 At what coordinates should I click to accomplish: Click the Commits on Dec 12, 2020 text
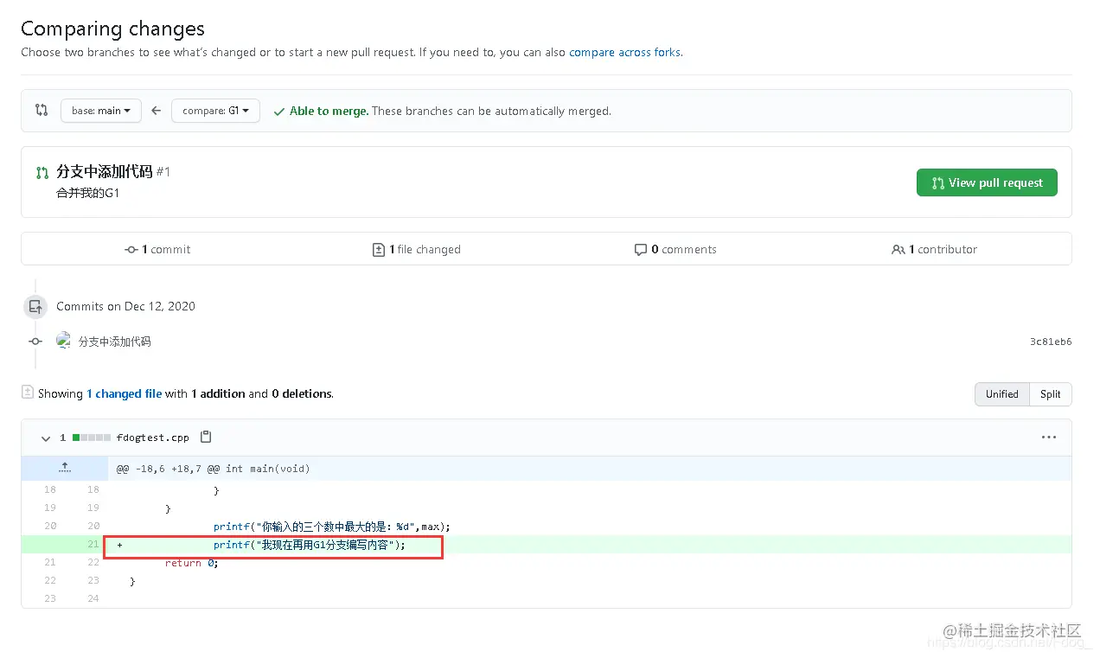pyautogui.click(x=125, y=306)
